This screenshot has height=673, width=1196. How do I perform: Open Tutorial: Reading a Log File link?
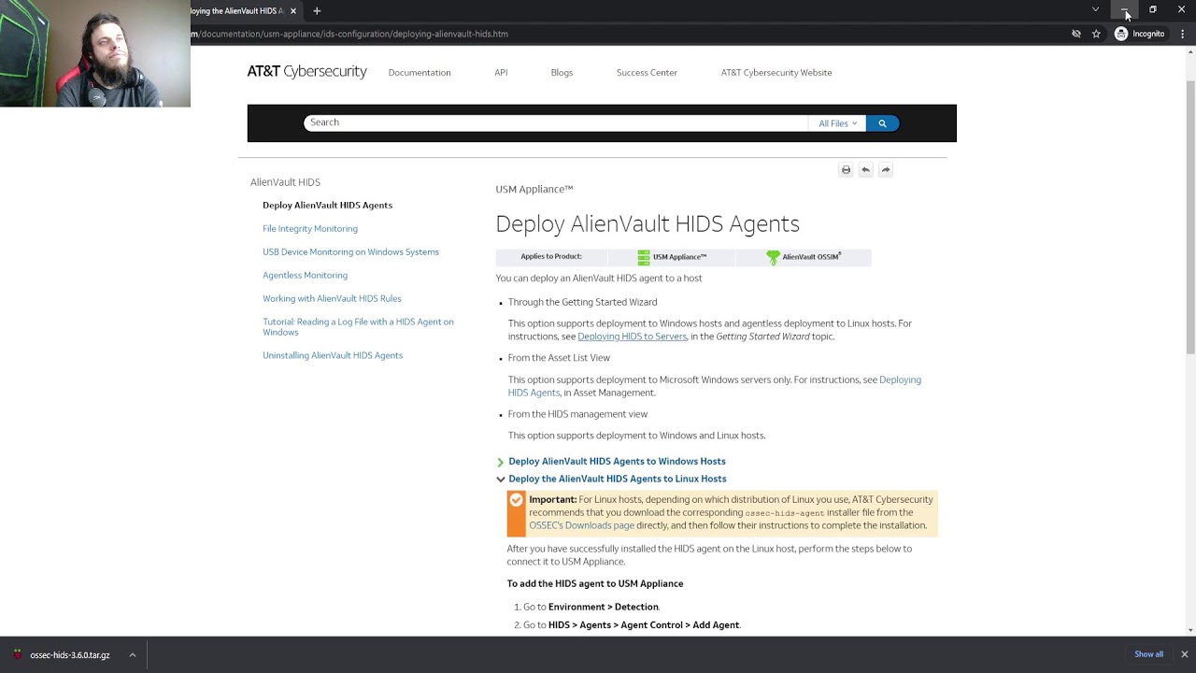point(358,326)
